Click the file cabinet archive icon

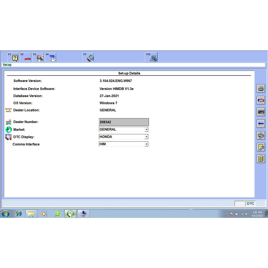point(260,159)
